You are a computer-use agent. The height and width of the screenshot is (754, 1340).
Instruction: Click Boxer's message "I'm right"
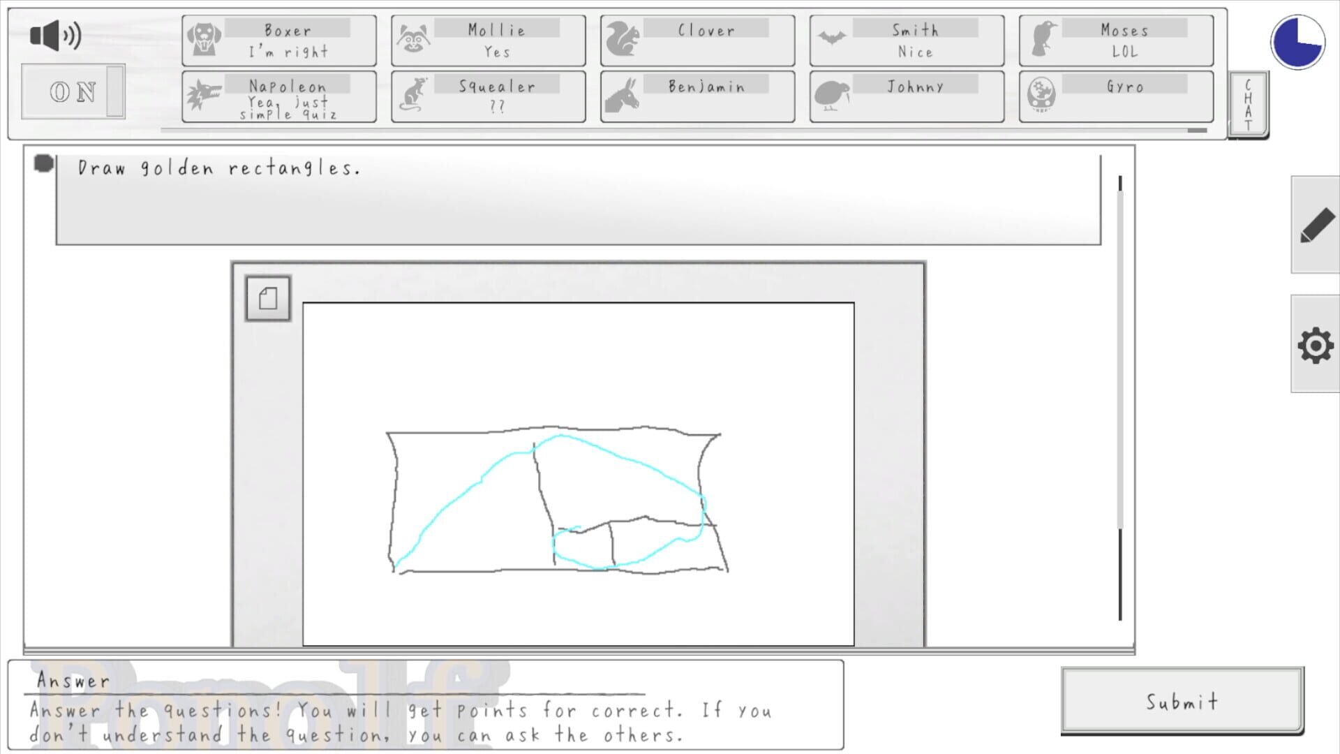pos(288,52)
